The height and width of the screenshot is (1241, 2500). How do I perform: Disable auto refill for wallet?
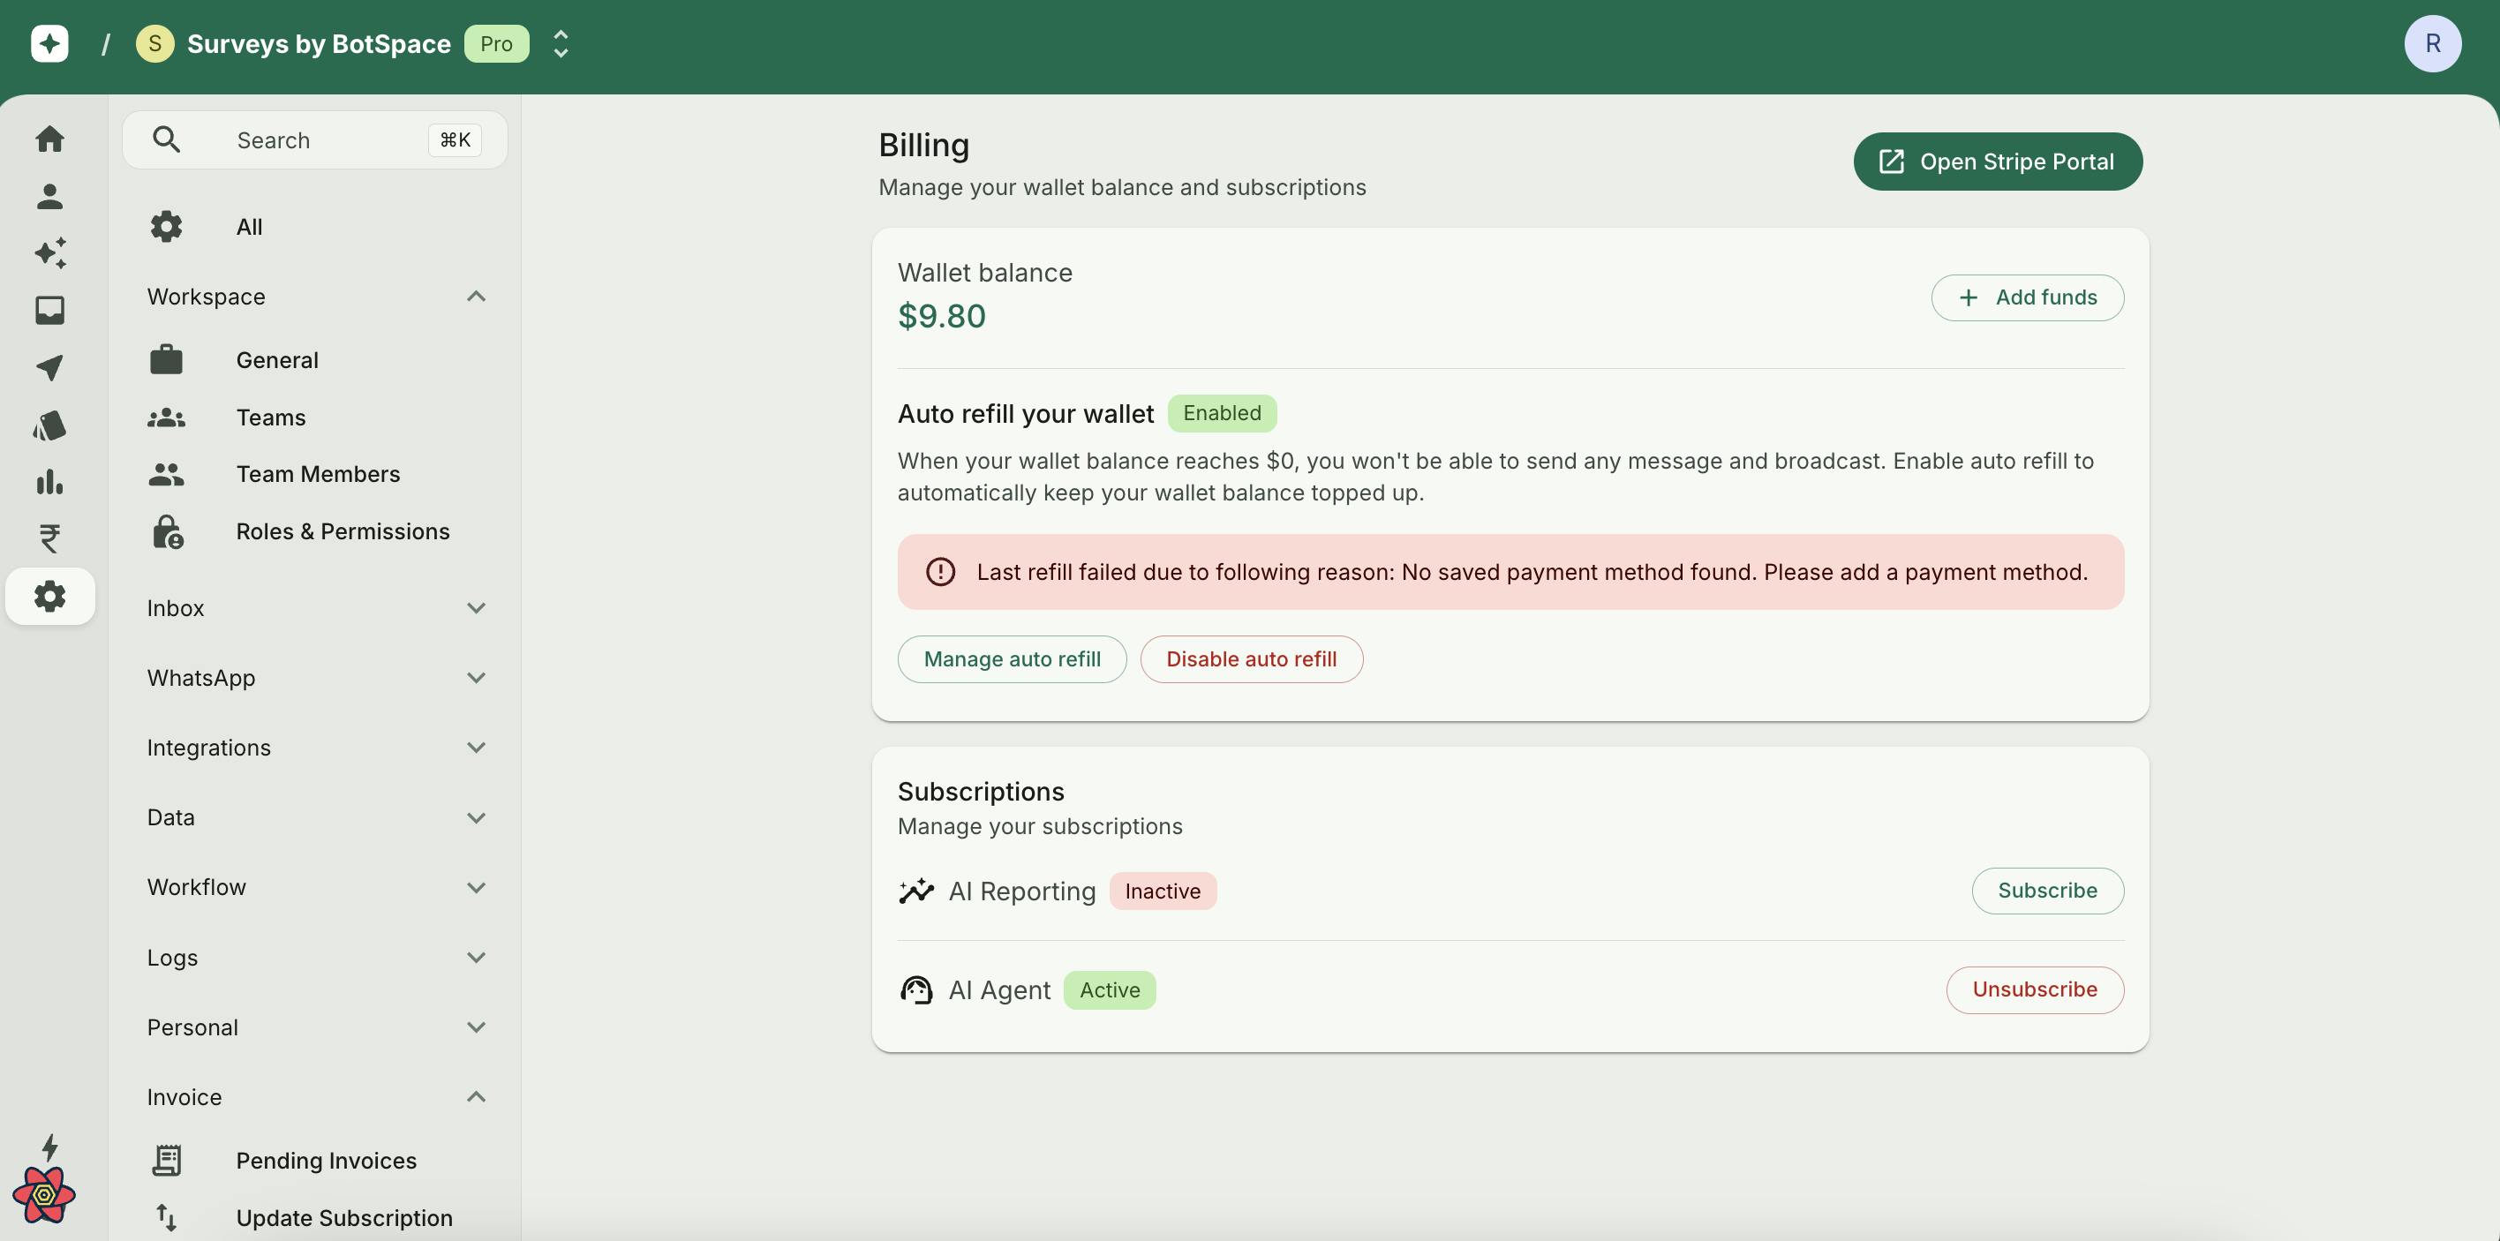(x=1252, y=658)
